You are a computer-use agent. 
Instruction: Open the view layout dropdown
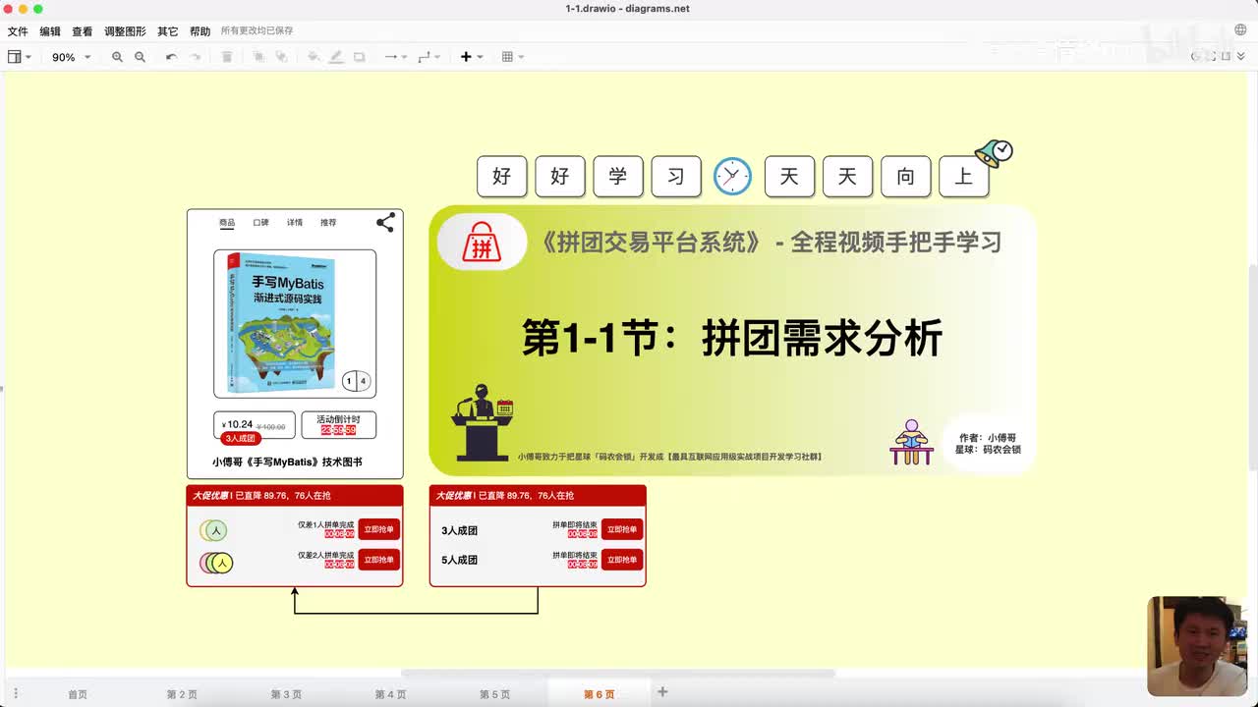click(x=20, y=57)
